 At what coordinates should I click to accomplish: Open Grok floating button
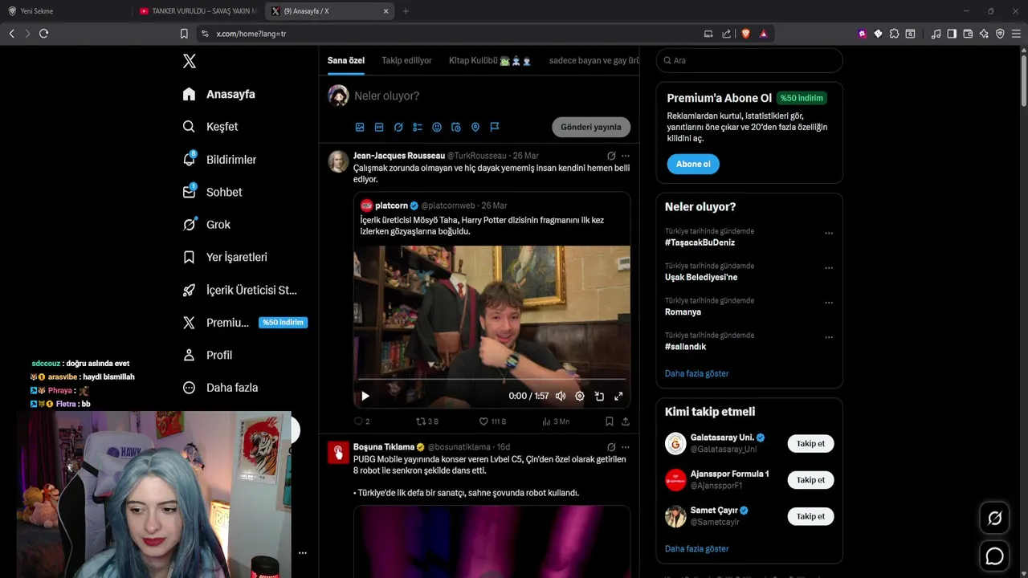click(994, 519)
